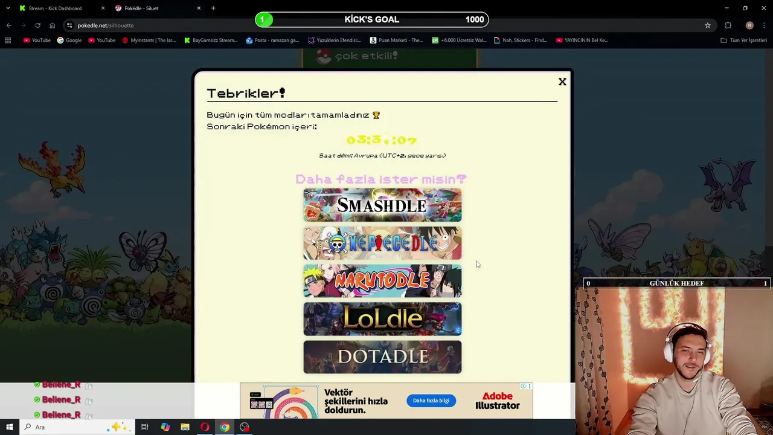Open File Explorer from the taskbar
Viewport: 773px width, 435px height.
click(185, 427)
